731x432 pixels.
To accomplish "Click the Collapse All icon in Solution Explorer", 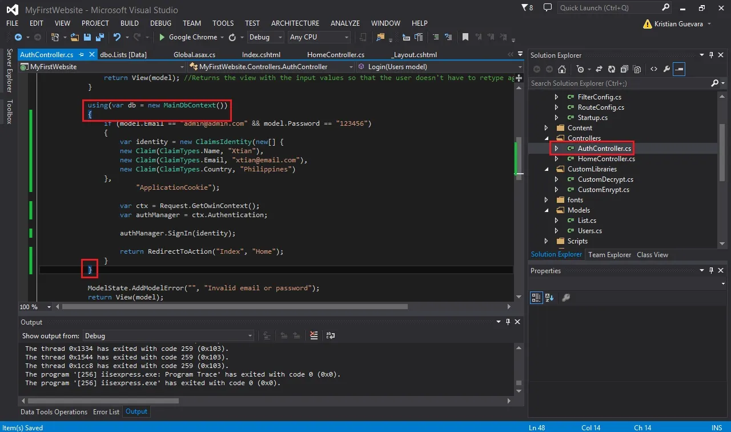I will (624, 69).
